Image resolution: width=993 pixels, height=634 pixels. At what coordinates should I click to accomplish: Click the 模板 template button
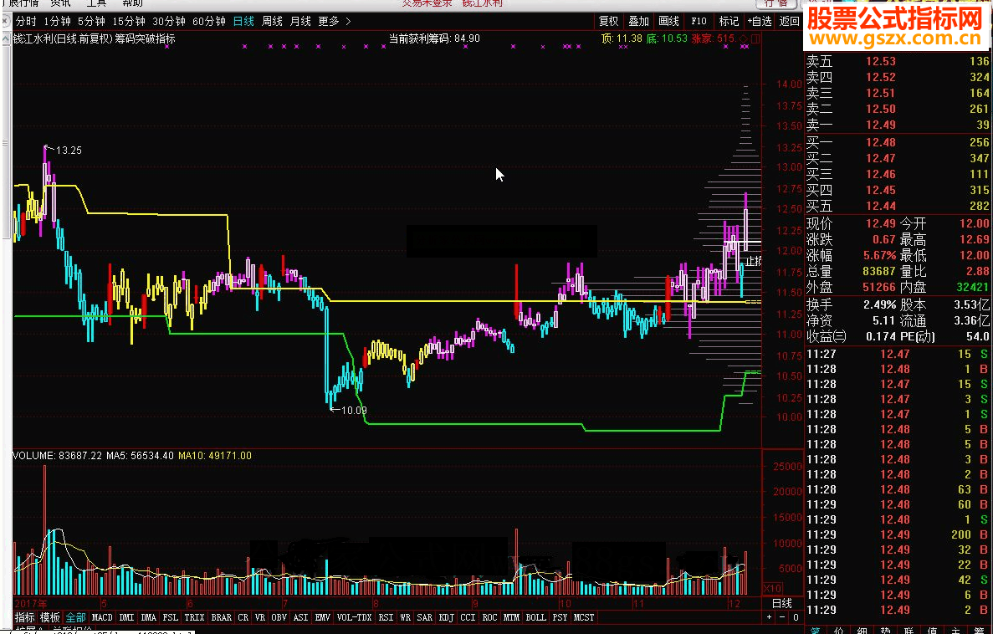click(50, 617)
